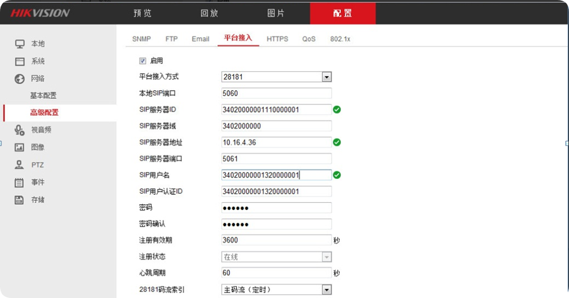Click green check next to SIP用户名

pos(337,175)
